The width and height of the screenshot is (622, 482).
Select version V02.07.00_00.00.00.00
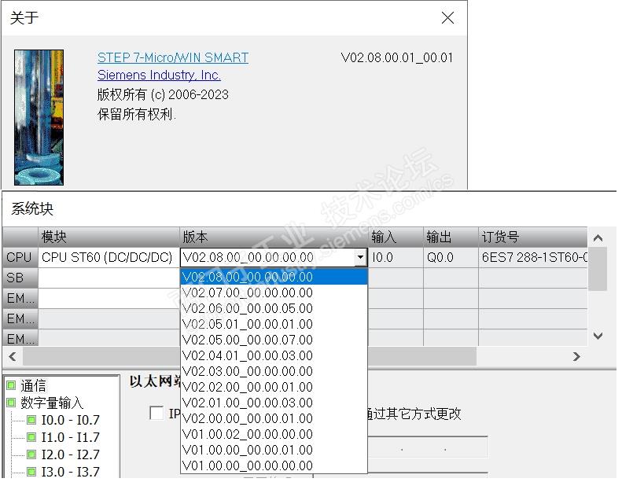click(274, 293)
